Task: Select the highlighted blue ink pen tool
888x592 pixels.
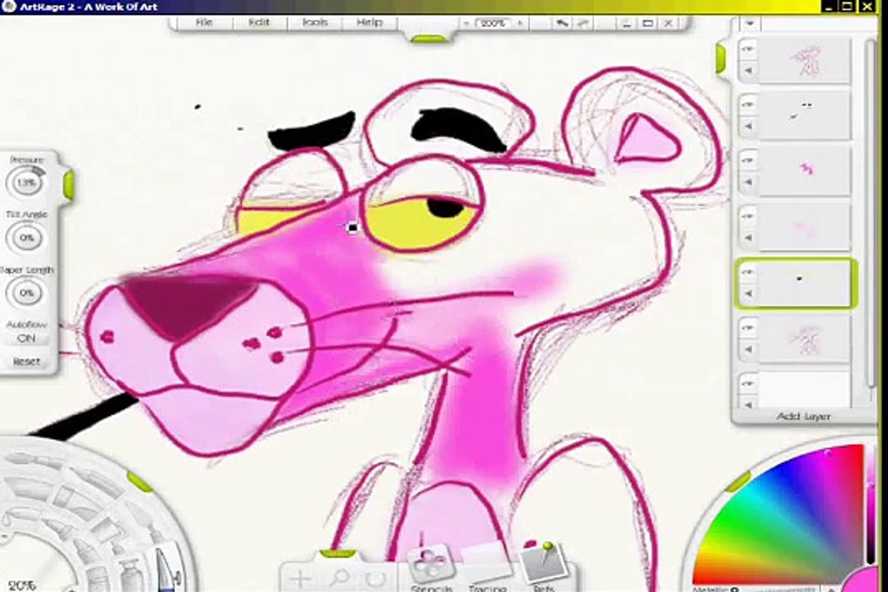Action: pos(168,568)
